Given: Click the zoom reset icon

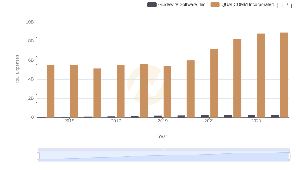Looking at the screenshot, I should click(x=289, y=6).
